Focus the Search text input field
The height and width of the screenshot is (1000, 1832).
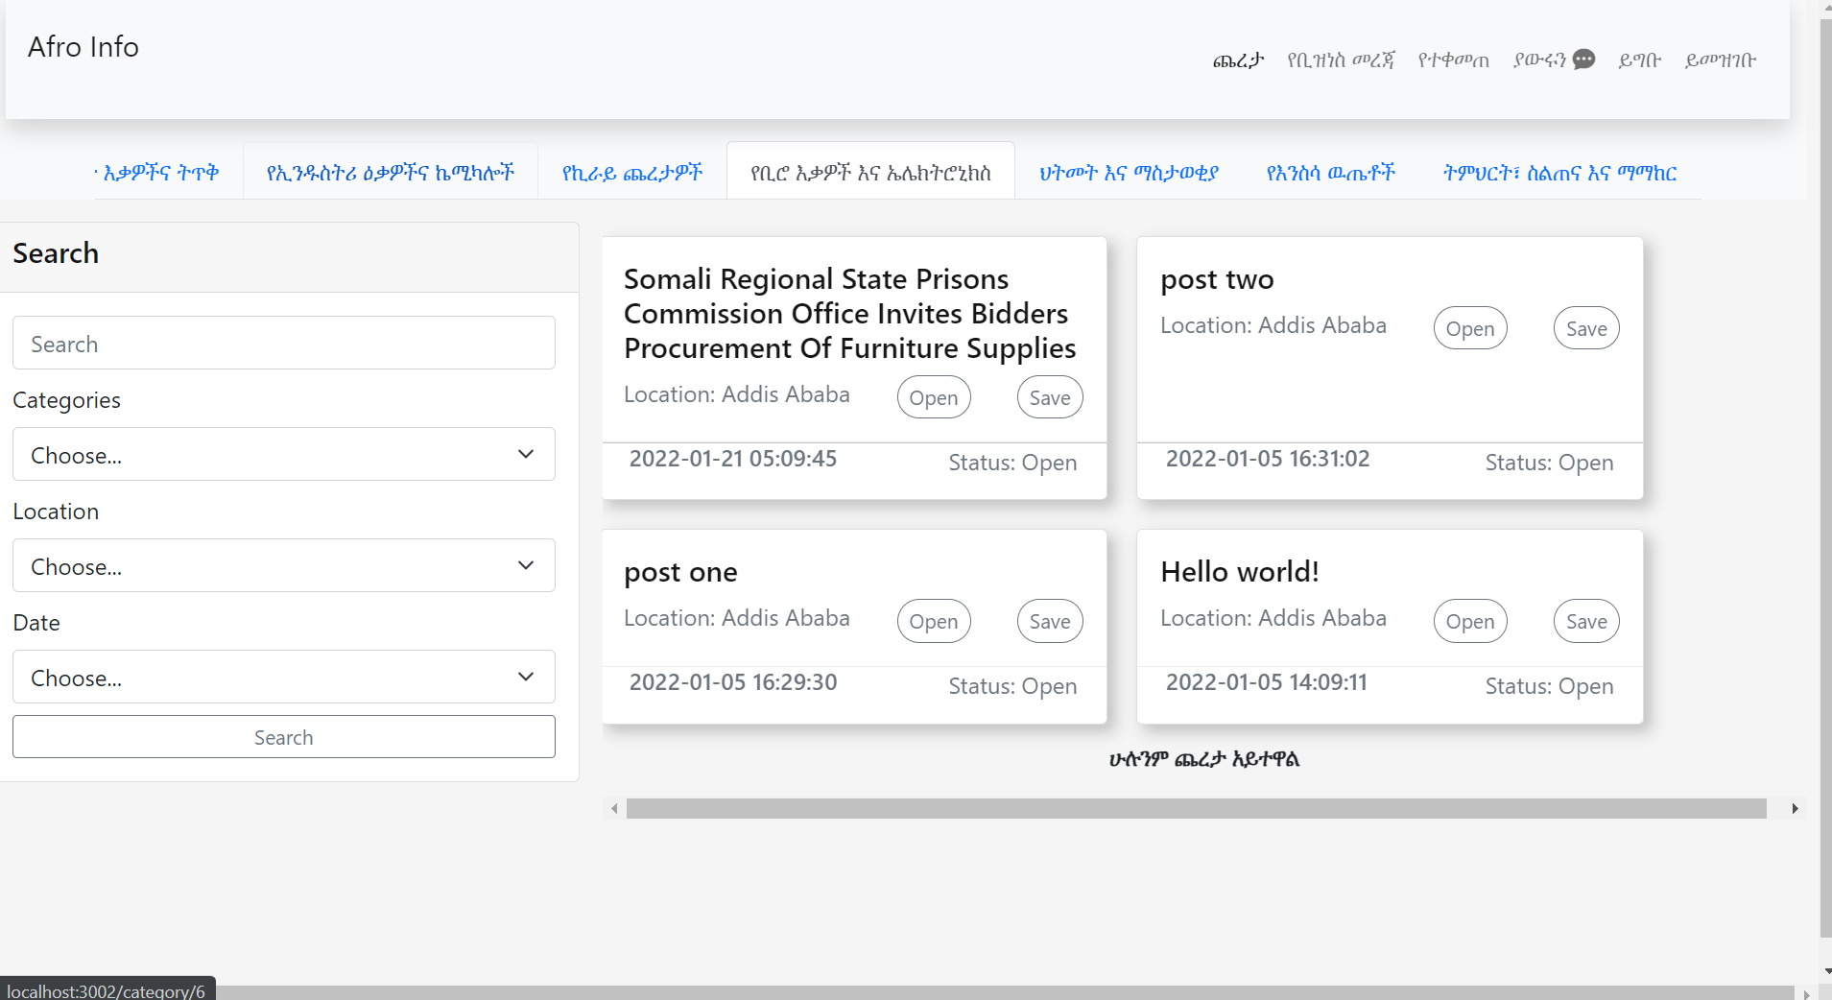tap(283, 344)
